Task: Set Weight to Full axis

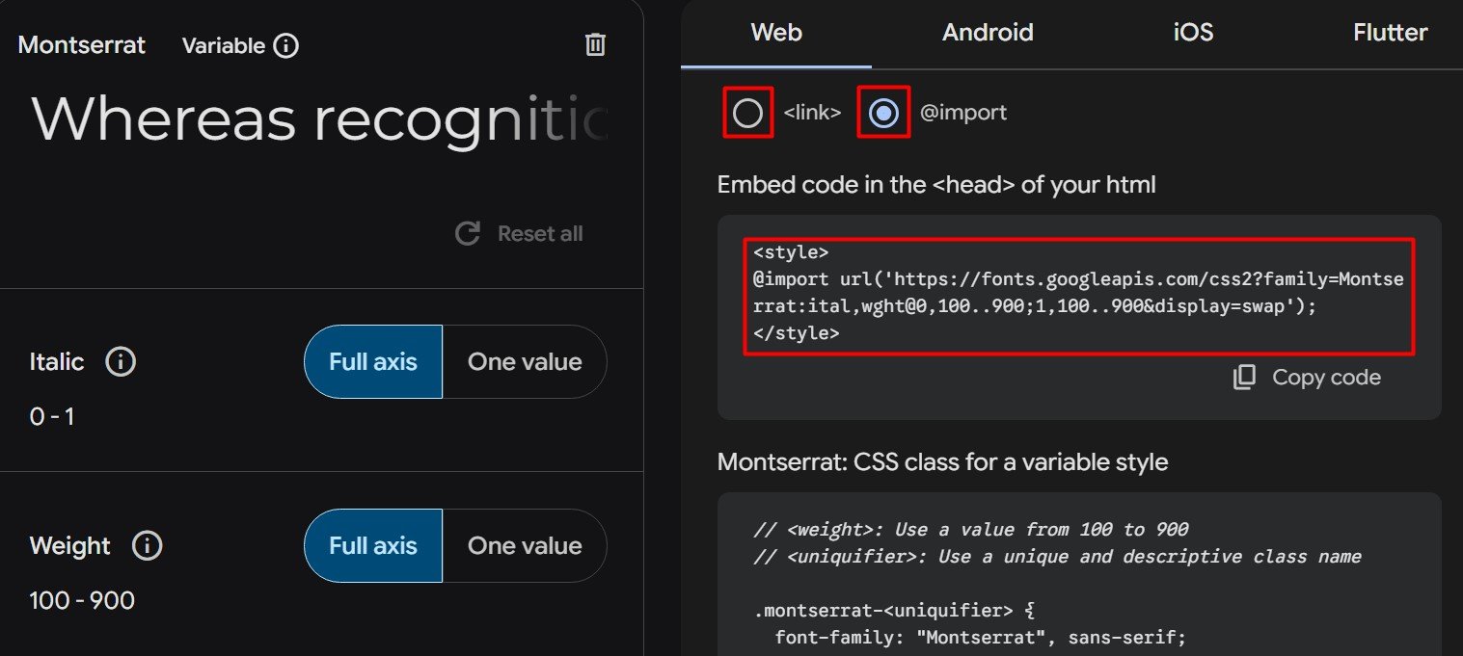Action: 373,546
